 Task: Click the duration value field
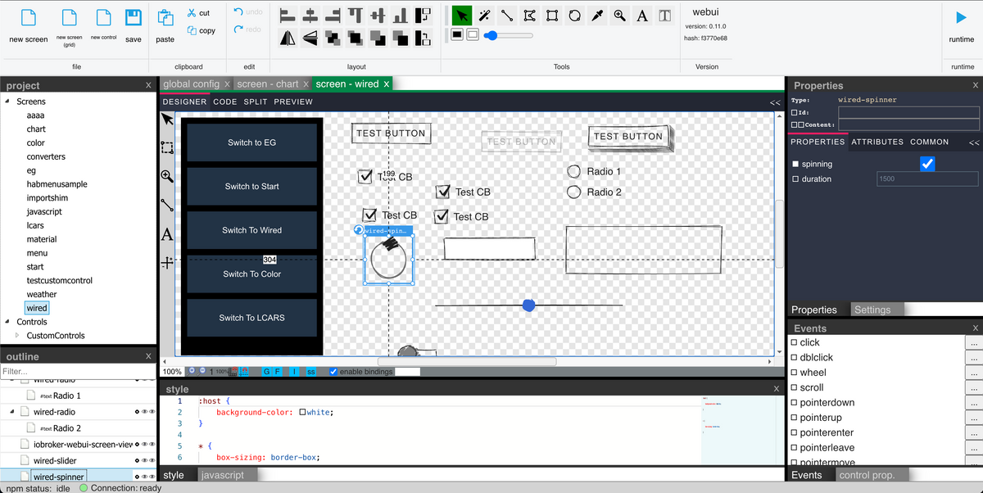927,179
